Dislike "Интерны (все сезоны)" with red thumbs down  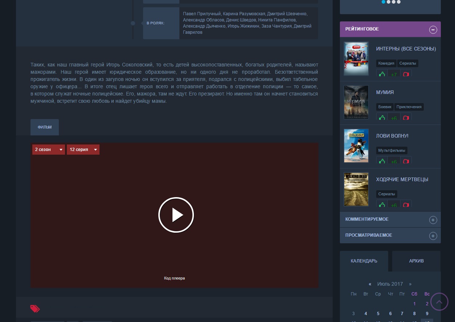pos(406,74)
